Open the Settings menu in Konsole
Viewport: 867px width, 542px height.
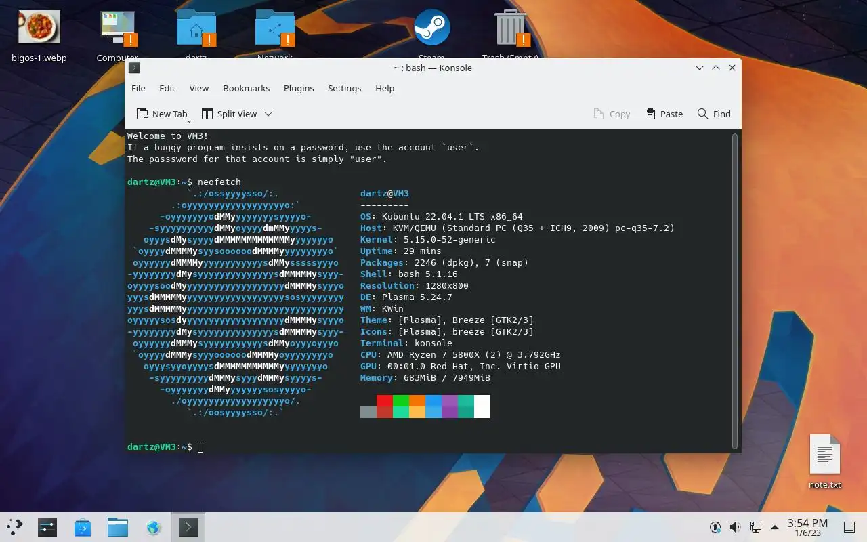pyautogui.click(x=345, y=88)
